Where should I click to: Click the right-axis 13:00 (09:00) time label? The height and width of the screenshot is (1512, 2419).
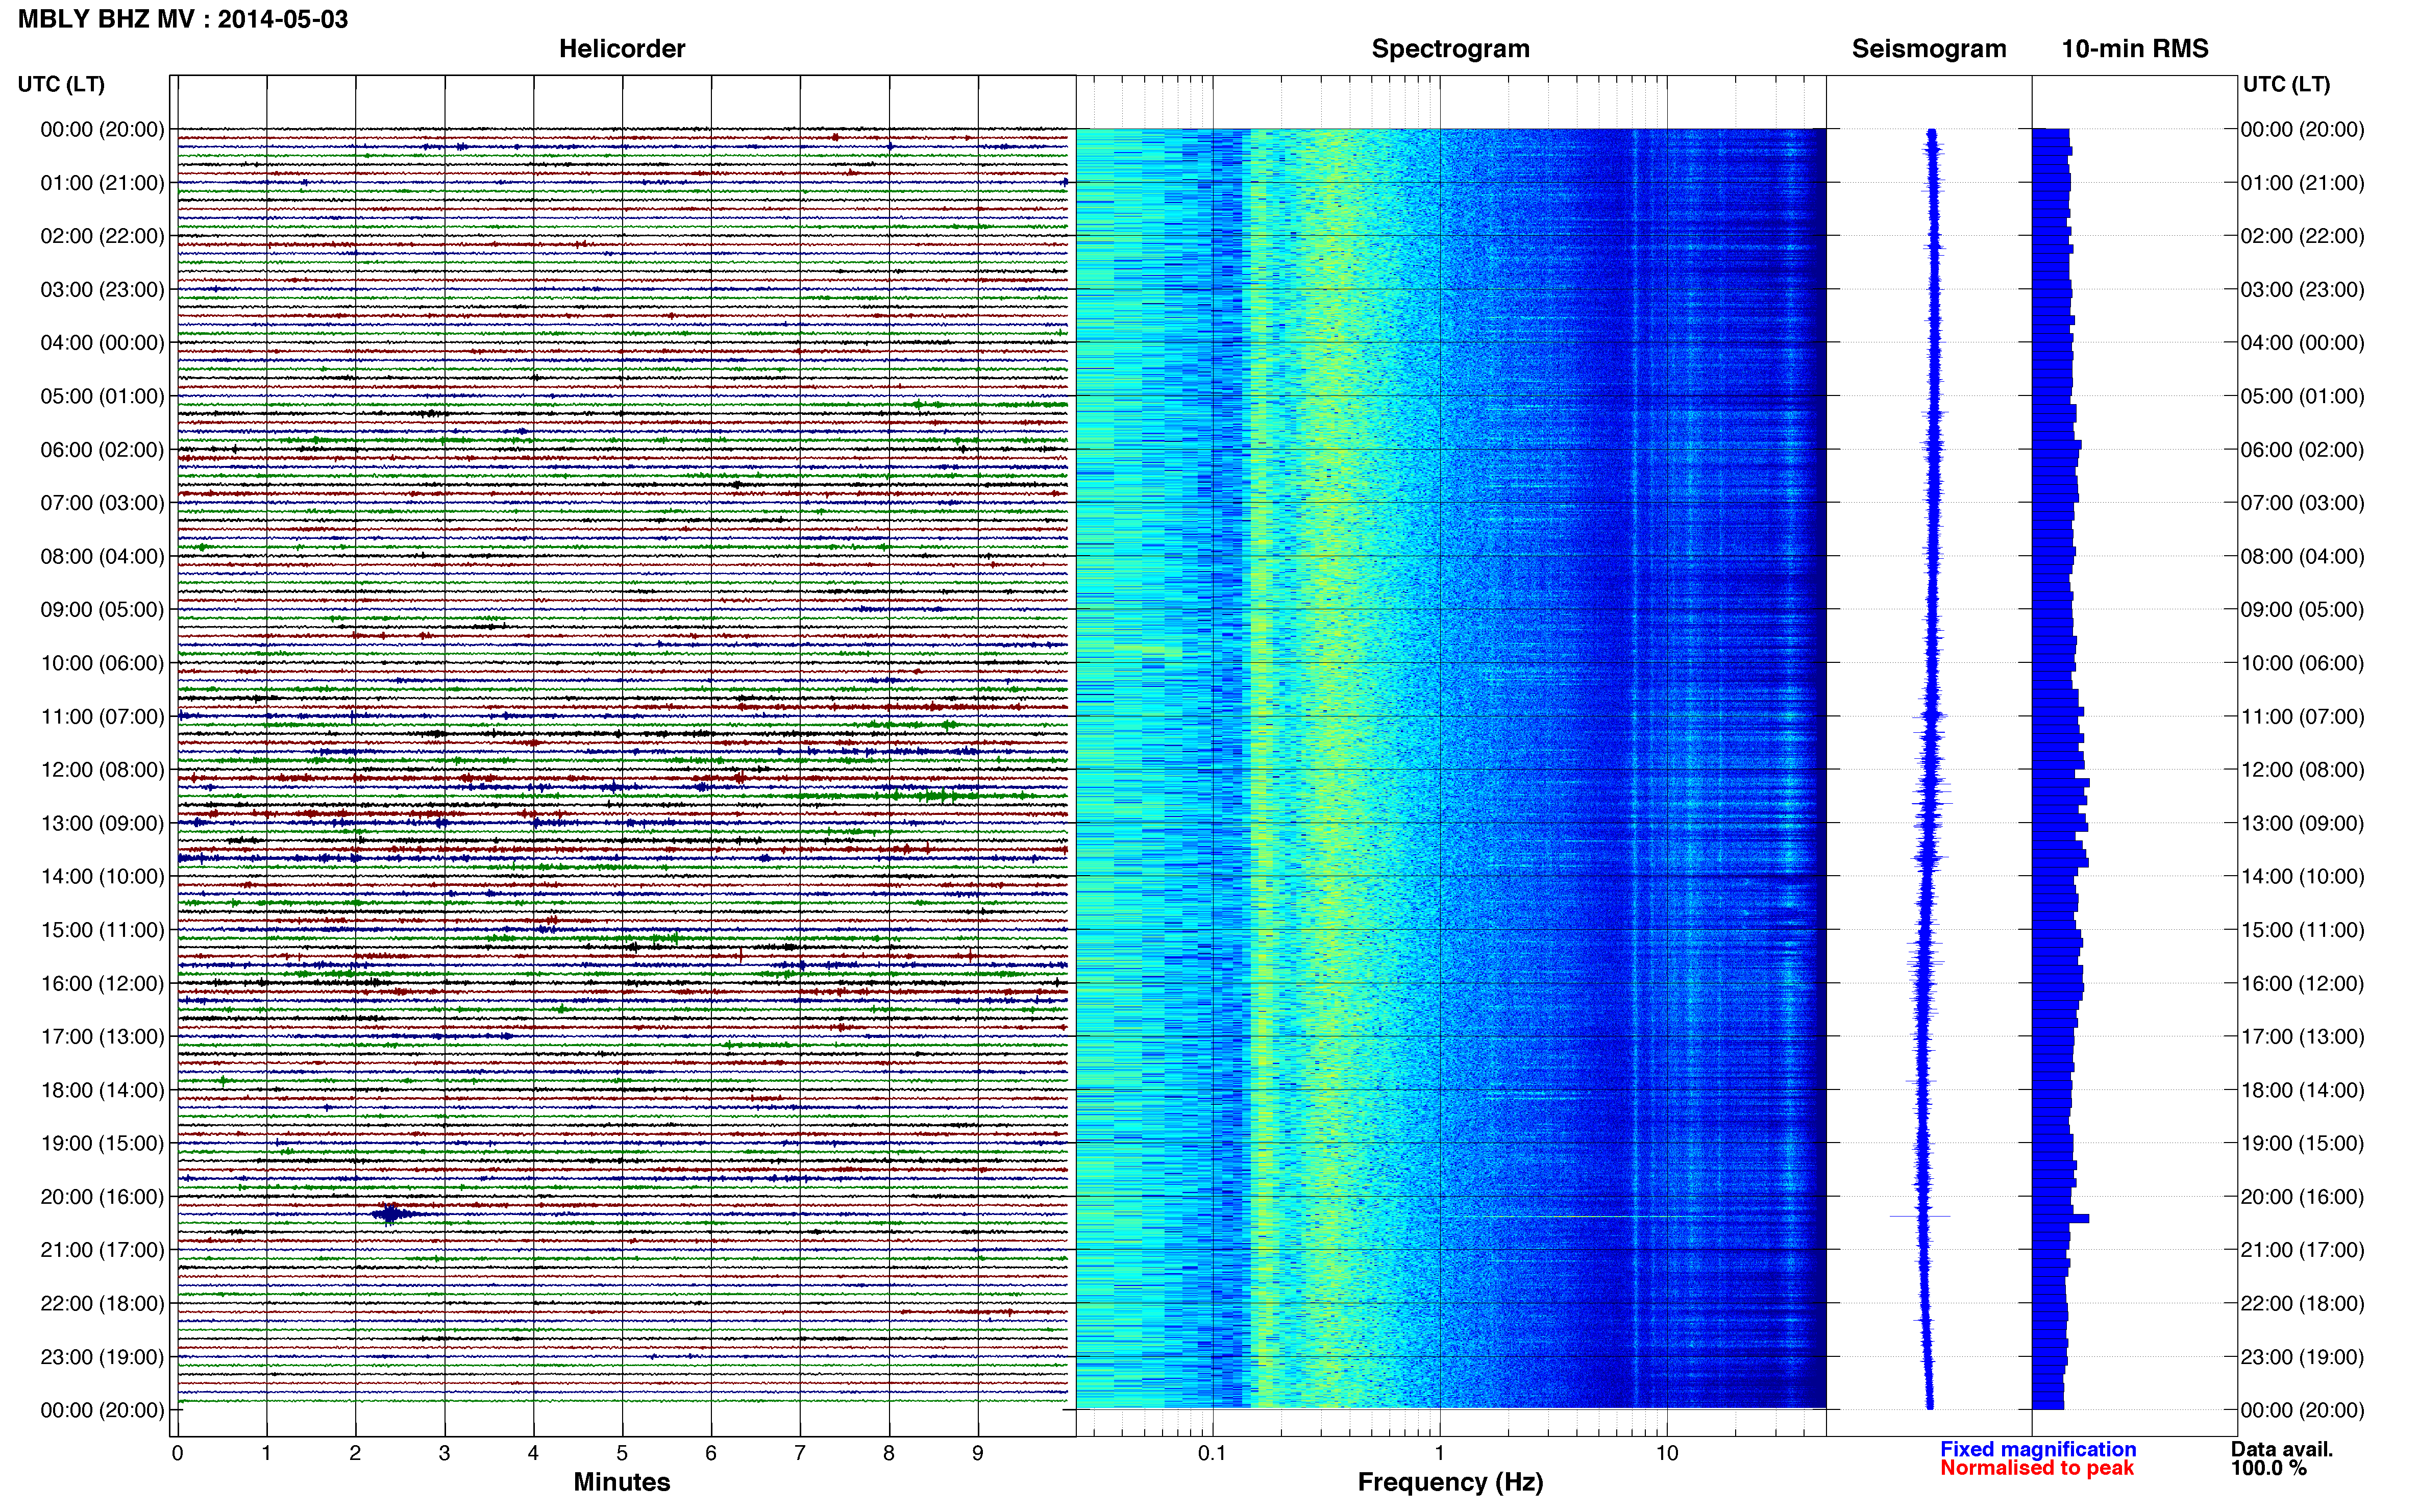[x=2303, y=824]
